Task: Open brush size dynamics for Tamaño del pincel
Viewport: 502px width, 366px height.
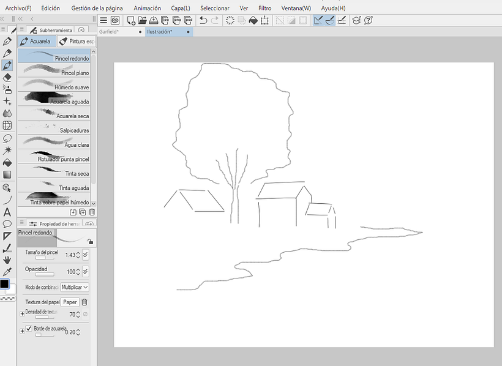Action: [86, 255]
